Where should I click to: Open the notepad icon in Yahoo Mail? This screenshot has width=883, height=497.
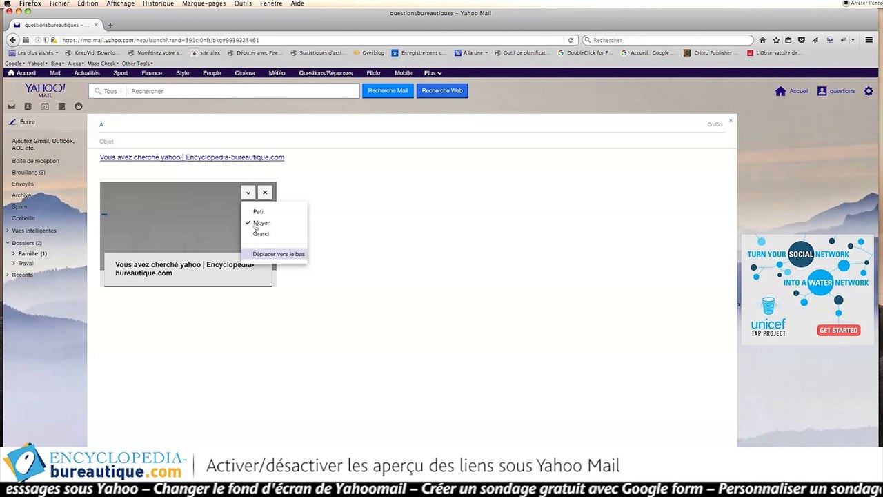tap(61, 106)
